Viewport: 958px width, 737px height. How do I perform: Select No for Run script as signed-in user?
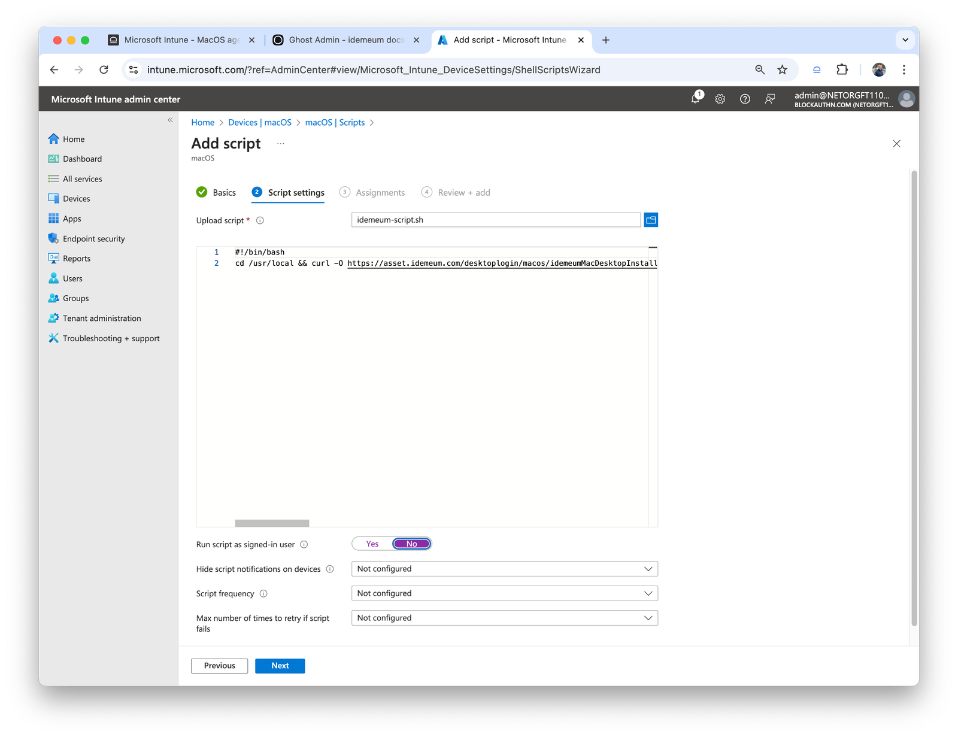[411, 544]
